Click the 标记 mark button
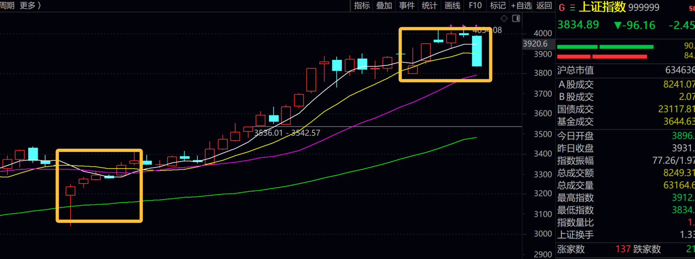This screenshot has width=695, height=259. pyautogui.click(x=498, y=6)
